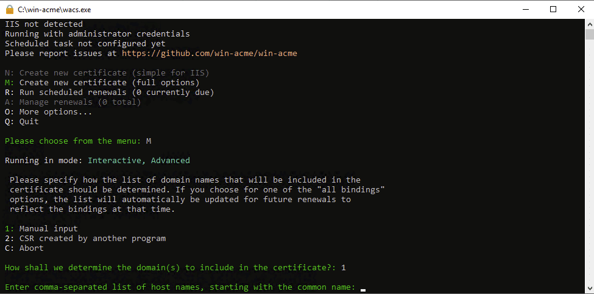Open the win-acme GitHub issues link
Image resolution: width=594 pixels, height=294 pixels.
[x=210, y=54]
